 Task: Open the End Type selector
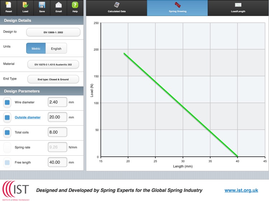53,79
